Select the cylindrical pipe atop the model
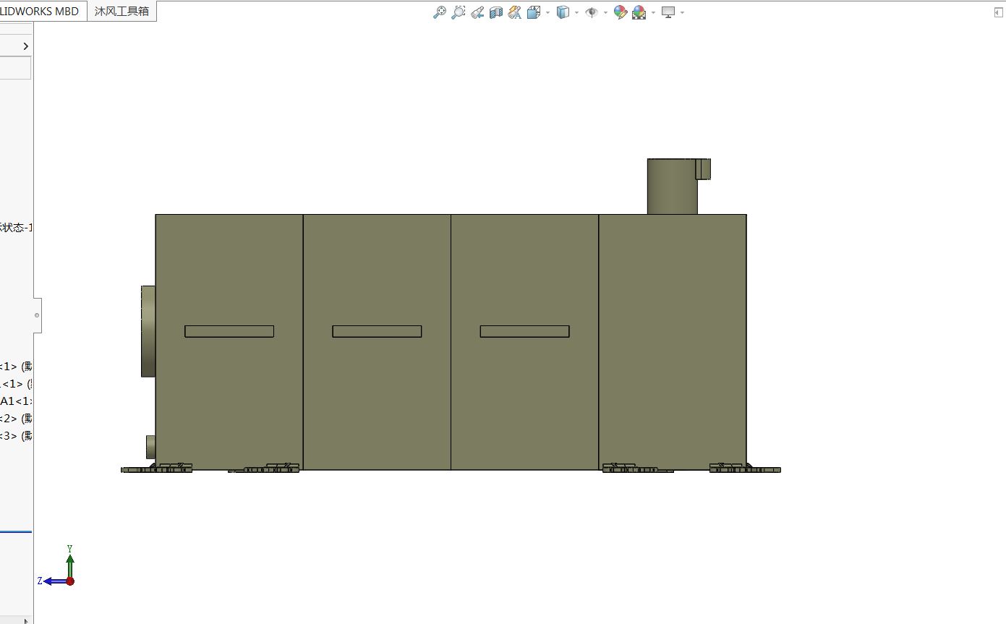 (672, 187)
